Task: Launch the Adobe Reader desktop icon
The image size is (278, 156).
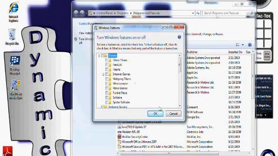Action: 7,151
